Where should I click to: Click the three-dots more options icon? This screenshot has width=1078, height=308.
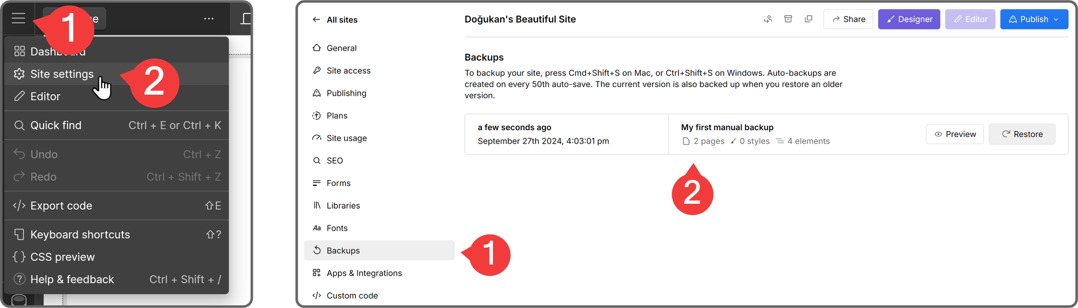point(209,18)
